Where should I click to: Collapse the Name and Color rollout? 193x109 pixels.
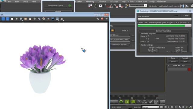(168, 65)
